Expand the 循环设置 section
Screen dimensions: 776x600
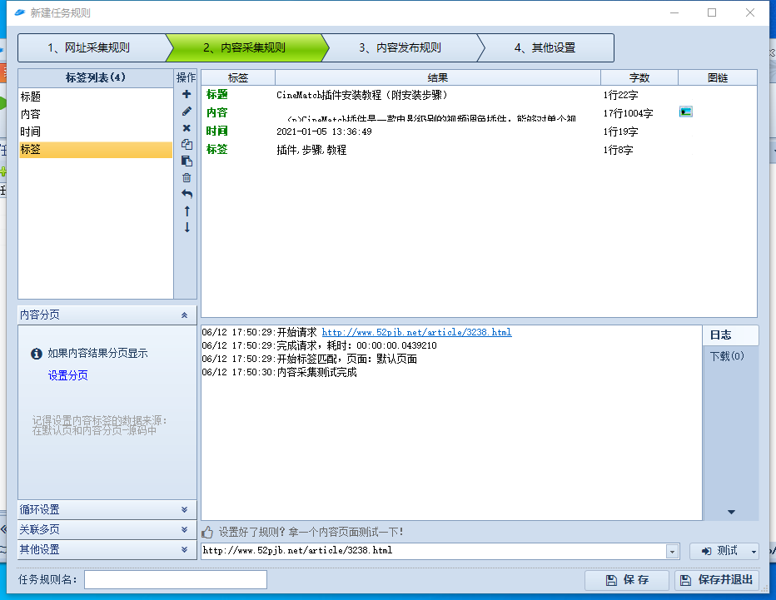point(183,509)
